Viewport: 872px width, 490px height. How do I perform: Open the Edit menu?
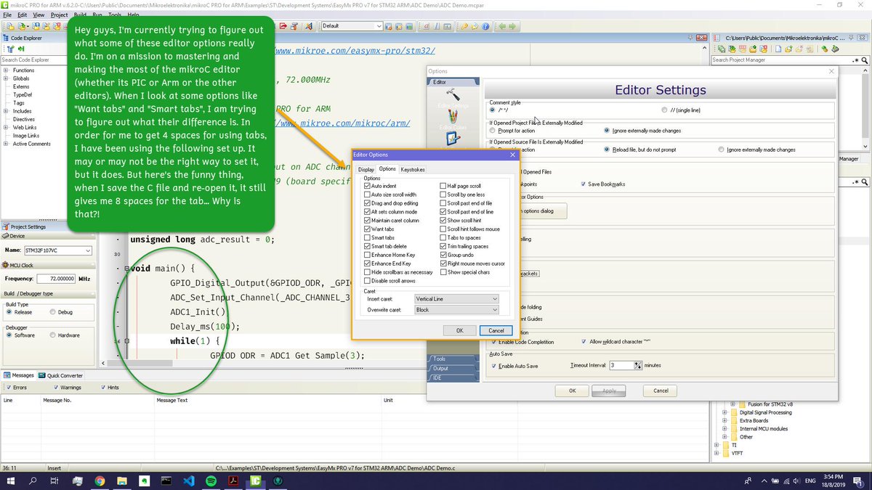click(23, 15)
